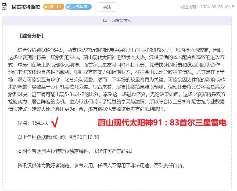Click the line mentioning 5-3或4-2的比分
The height and width of the screenshot is (191, 237).
point(117,94)
